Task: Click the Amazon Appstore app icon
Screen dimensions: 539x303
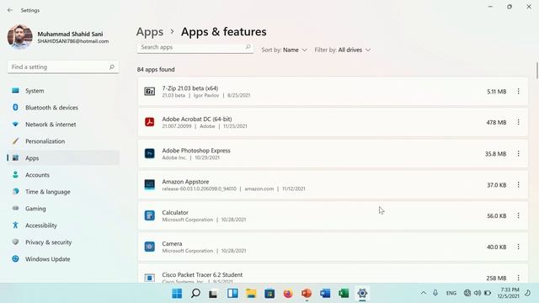Action: [x=150, y=184]
